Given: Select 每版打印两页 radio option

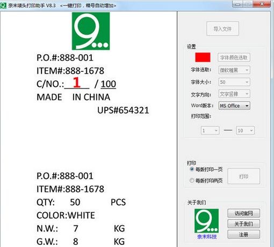Looking at the screenshot, I should [x=192, y=181].
